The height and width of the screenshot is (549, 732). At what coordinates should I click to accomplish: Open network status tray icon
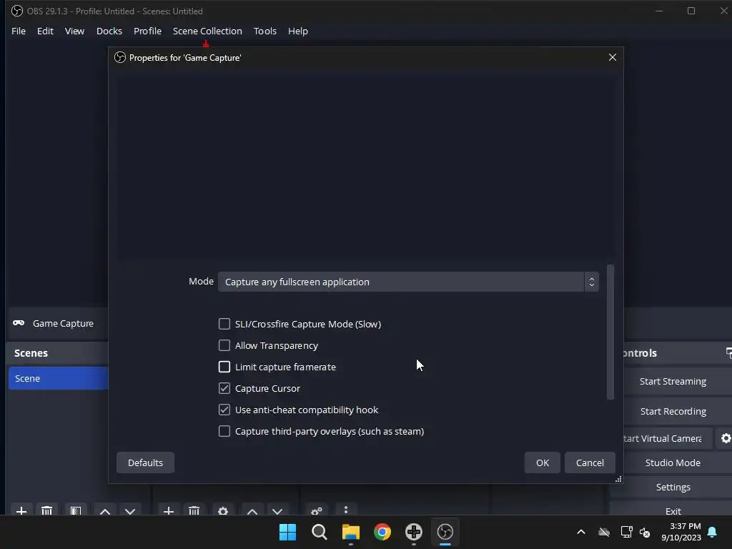click(626, 532)
